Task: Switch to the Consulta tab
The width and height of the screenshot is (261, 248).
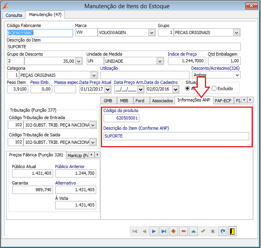Action: click(x=14, y=15)
